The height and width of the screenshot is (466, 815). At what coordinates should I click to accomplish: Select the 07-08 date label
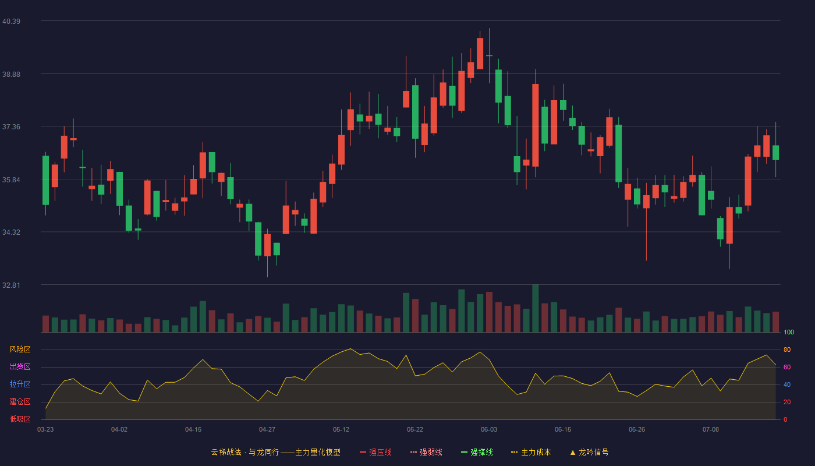click(711, 429)
